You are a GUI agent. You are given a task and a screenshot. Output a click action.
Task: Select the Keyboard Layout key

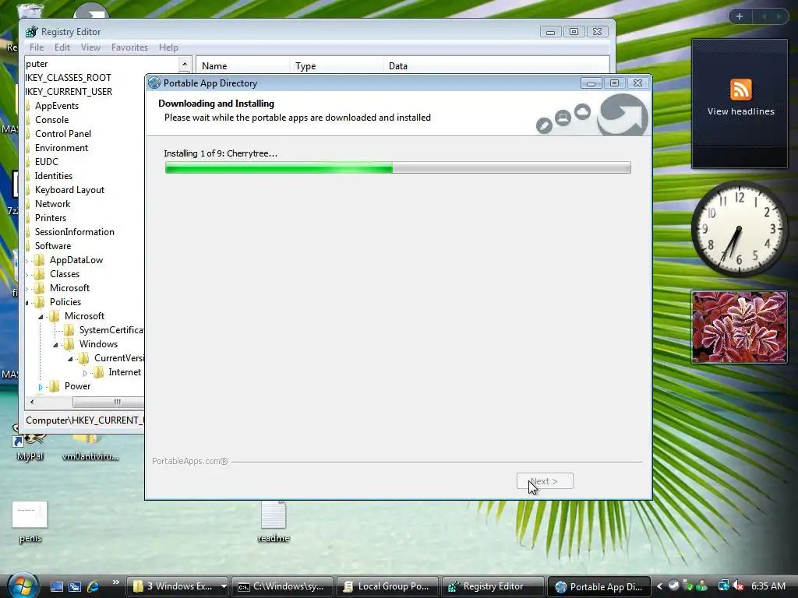(x=69, y=190)
